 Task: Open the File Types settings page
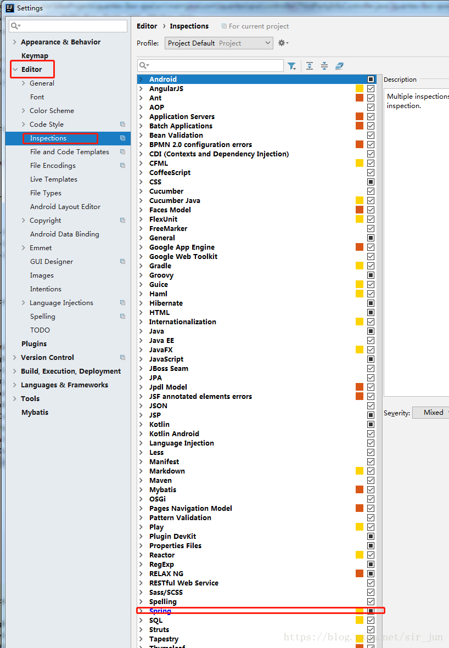click(46, 193)
